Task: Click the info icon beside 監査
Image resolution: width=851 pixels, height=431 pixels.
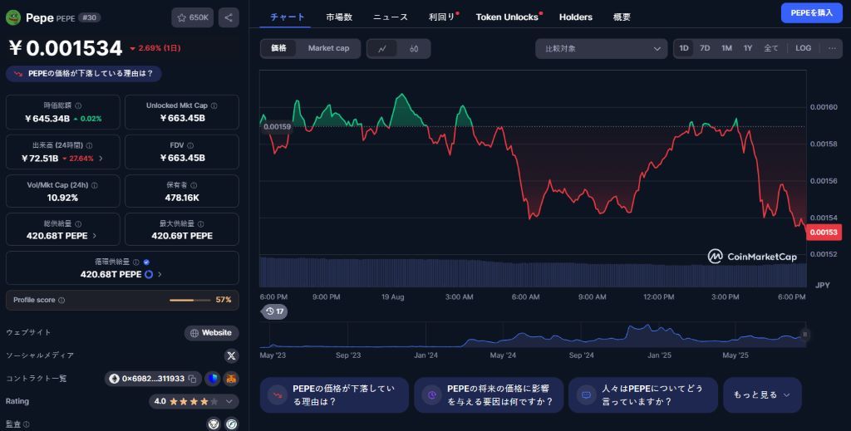Action: pyautogui.click(x=27, y=424)
